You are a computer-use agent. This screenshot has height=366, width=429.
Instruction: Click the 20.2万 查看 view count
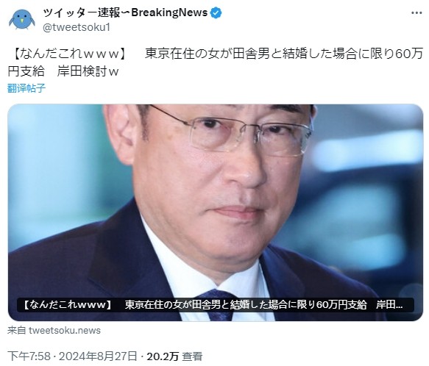[x=174, y=356]
